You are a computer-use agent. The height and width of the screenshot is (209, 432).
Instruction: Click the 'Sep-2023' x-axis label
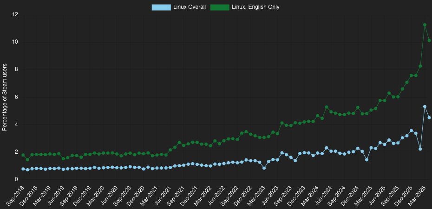(283, 195)
